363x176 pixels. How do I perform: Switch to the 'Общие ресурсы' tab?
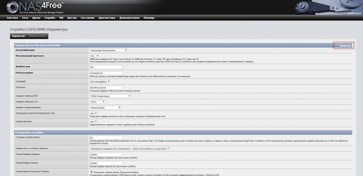tap(38, 36)
